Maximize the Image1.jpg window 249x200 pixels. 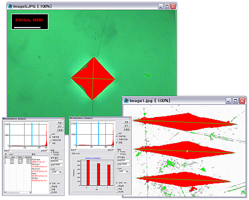[x=235, y=101]
